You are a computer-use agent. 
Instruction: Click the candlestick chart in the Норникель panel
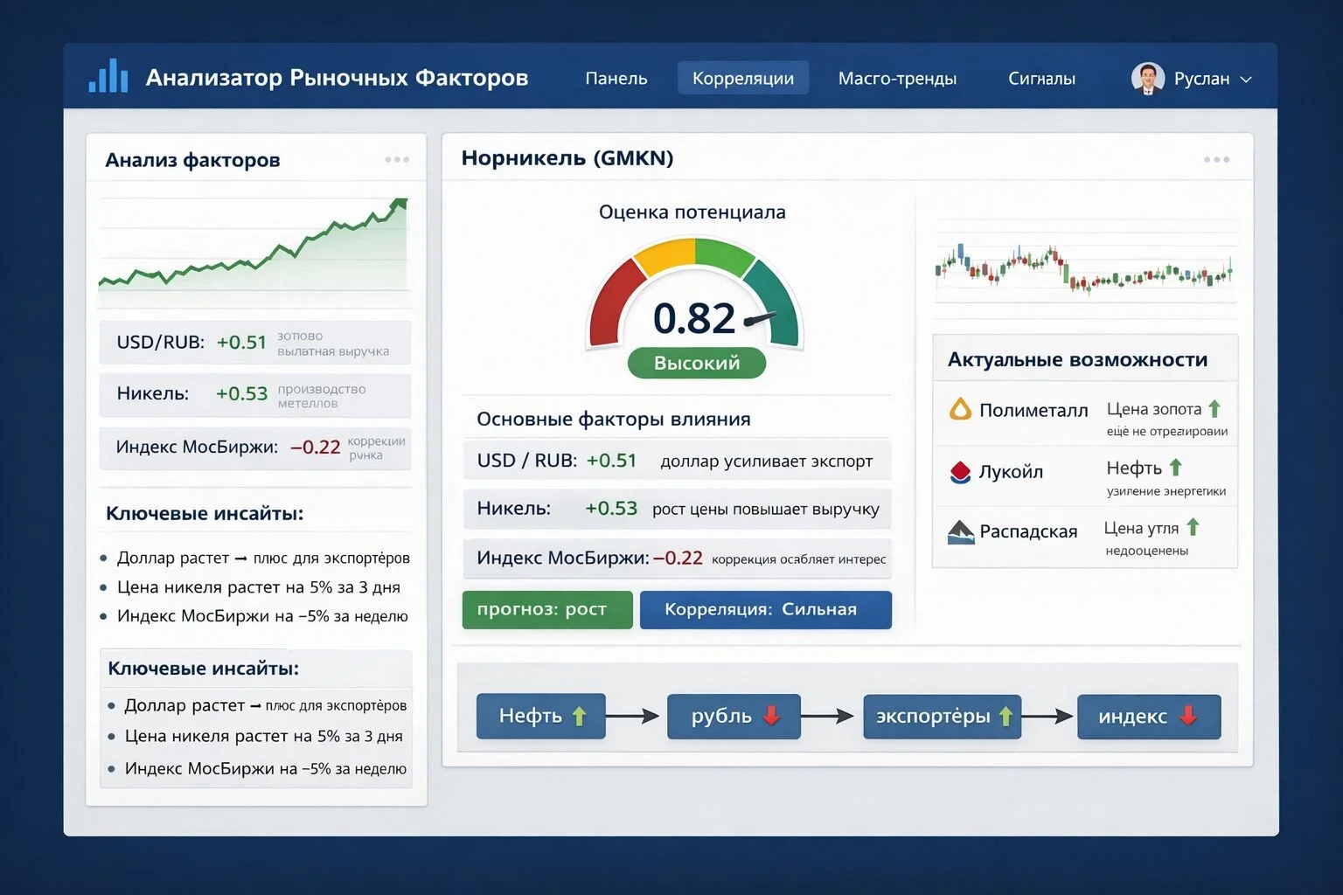point(1085,268)
